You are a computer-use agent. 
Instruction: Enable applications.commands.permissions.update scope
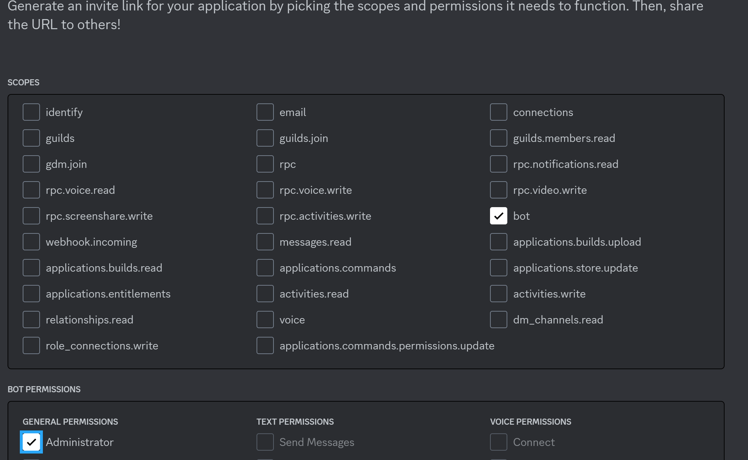[265, 345]
